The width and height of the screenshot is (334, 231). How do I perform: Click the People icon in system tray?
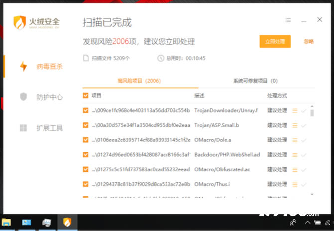click(293, 222)
